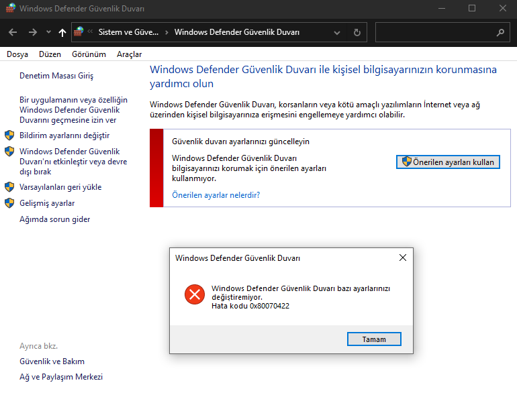517x395 pixels.
Task: Click Windows Defender Güvenlik Duvarı breadcrumb
Action: [x=237, y=32]
